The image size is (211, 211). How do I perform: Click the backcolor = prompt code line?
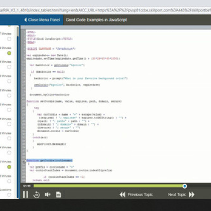[x=81, y=78]
